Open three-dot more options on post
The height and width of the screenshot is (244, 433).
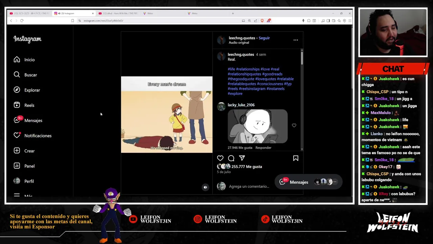click(296, 40)
